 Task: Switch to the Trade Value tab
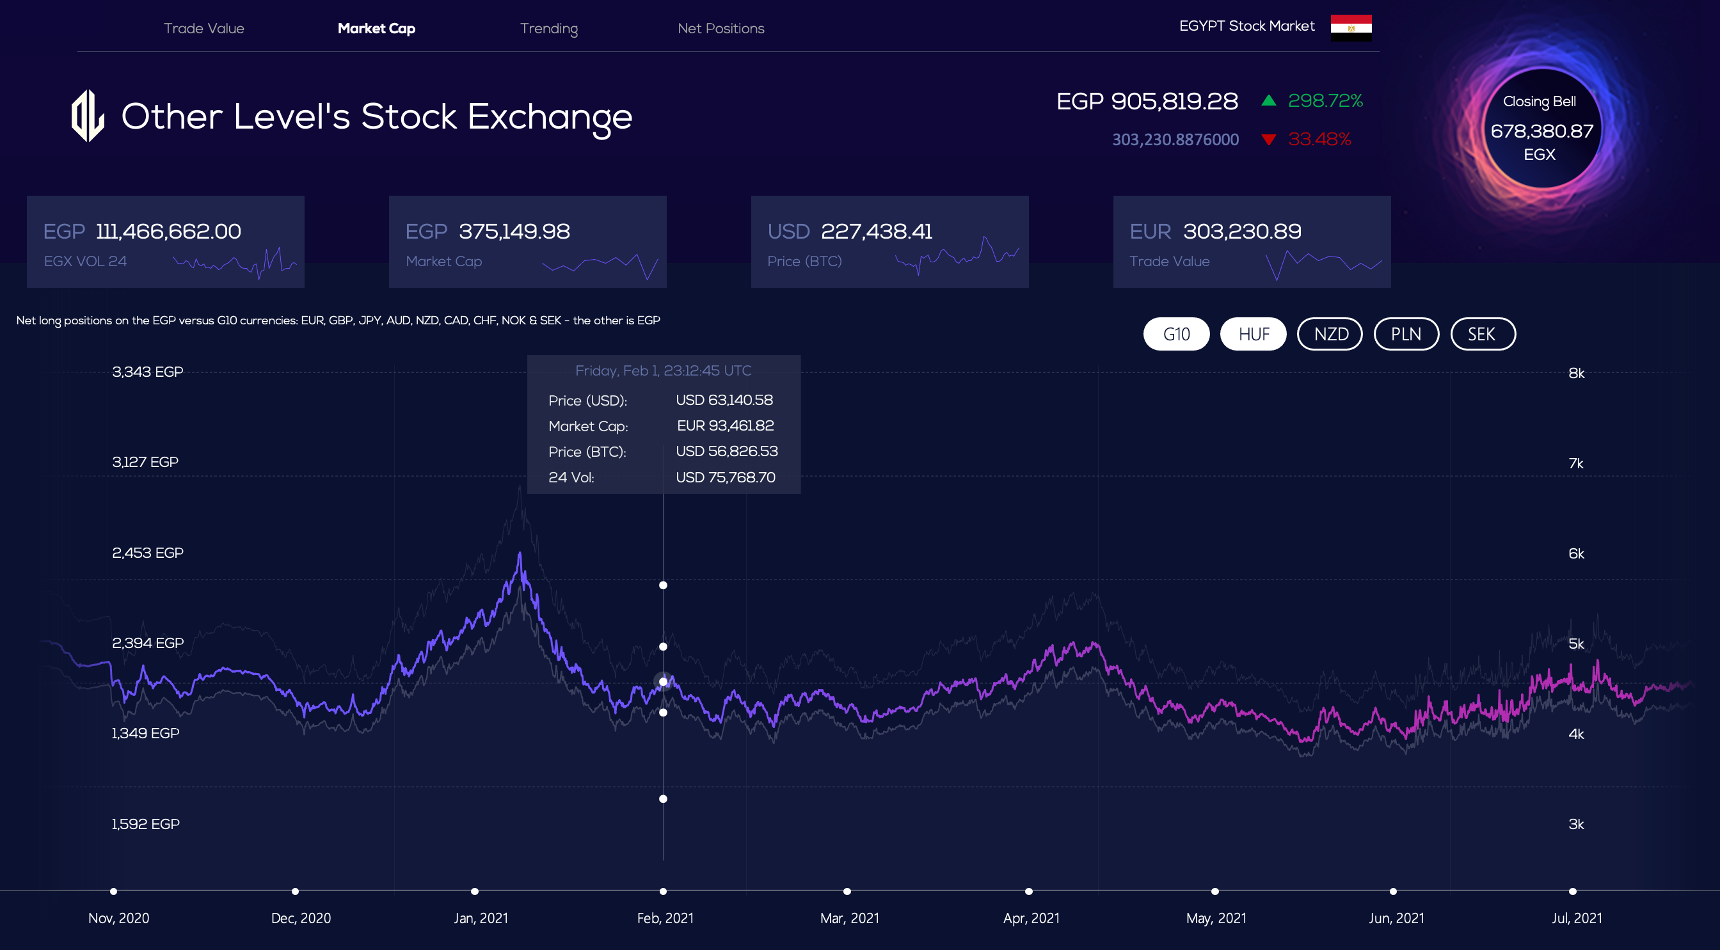[x=203, y=28]
